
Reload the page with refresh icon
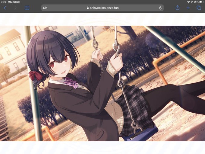click(x=160, y=8)
